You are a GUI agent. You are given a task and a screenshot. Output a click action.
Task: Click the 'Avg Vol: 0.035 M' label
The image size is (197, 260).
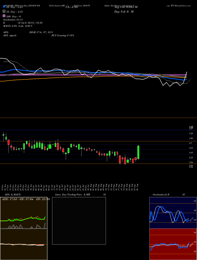tap(126, 7)
